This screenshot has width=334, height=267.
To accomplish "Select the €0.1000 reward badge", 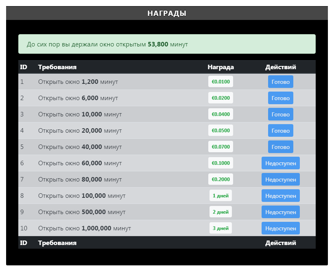I will pyautogui.click(x=220, y=163).
